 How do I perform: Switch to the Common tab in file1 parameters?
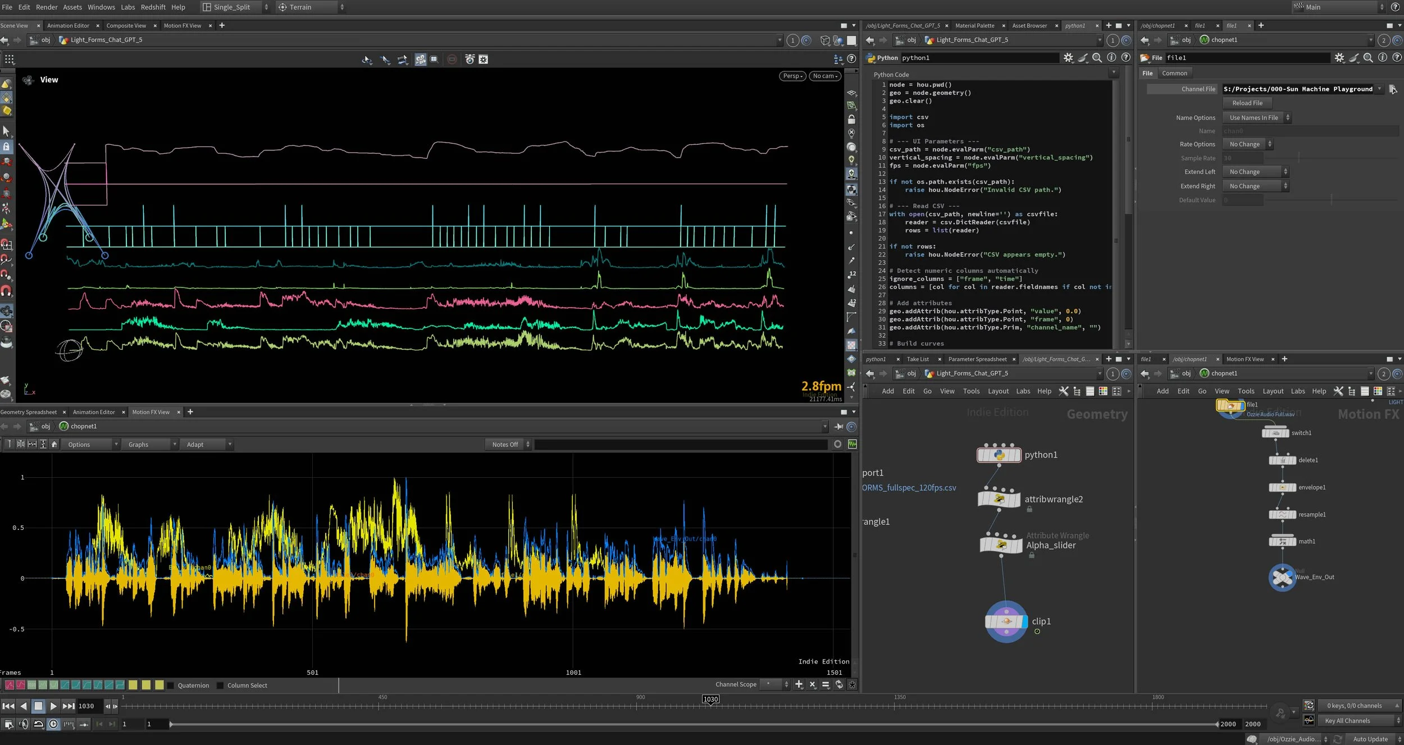[x=1174, y=74]
